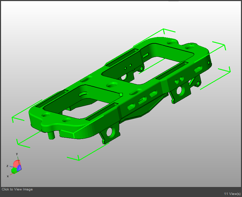
Task: Click the x axis label on the triad
Action: click(x=8, y=176)
